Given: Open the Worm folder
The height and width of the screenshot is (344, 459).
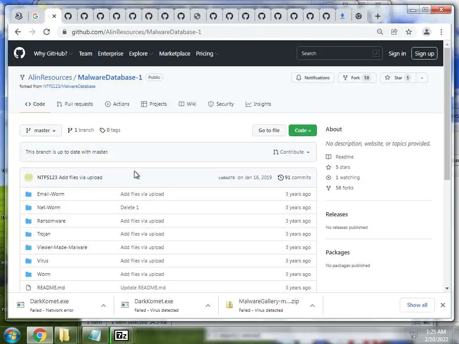Looking at the screenshot, I should pyautogui.click(x=43, y=275).
